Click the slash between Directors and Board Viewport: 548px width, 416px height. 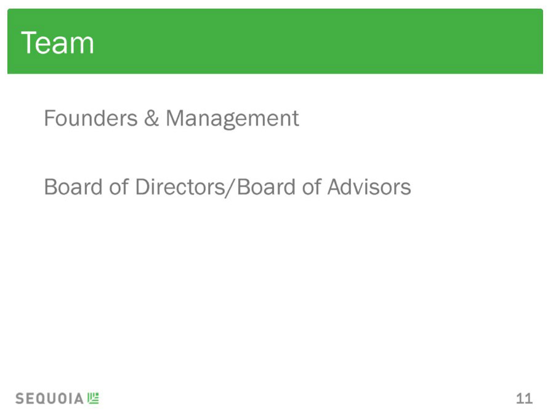pos(230,188)
